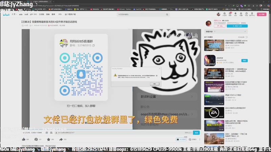Open the 漫画 navigation item
This screenshot has height=152, width=271.
pos(48,15)
